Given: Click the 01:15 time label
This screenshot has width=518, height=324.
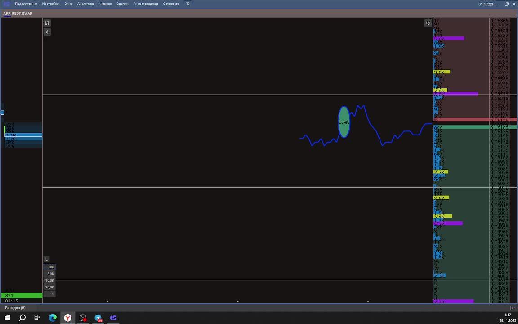Looking at the screenshot, I should tap(12, 301).
